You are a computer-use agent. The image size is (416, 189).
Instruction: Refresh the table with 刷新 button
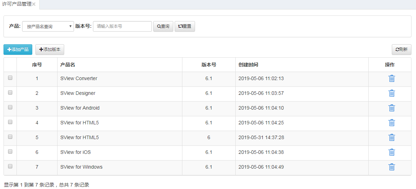click(x=401, y=50)
